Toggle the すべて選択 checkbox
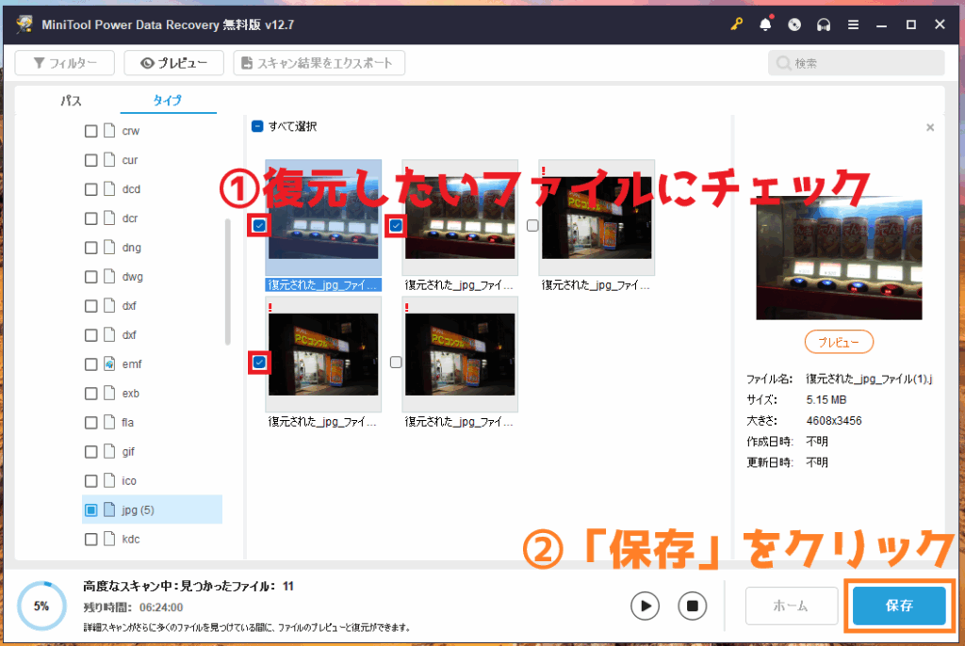The image size is (965, 646). [x=257, y=126]
